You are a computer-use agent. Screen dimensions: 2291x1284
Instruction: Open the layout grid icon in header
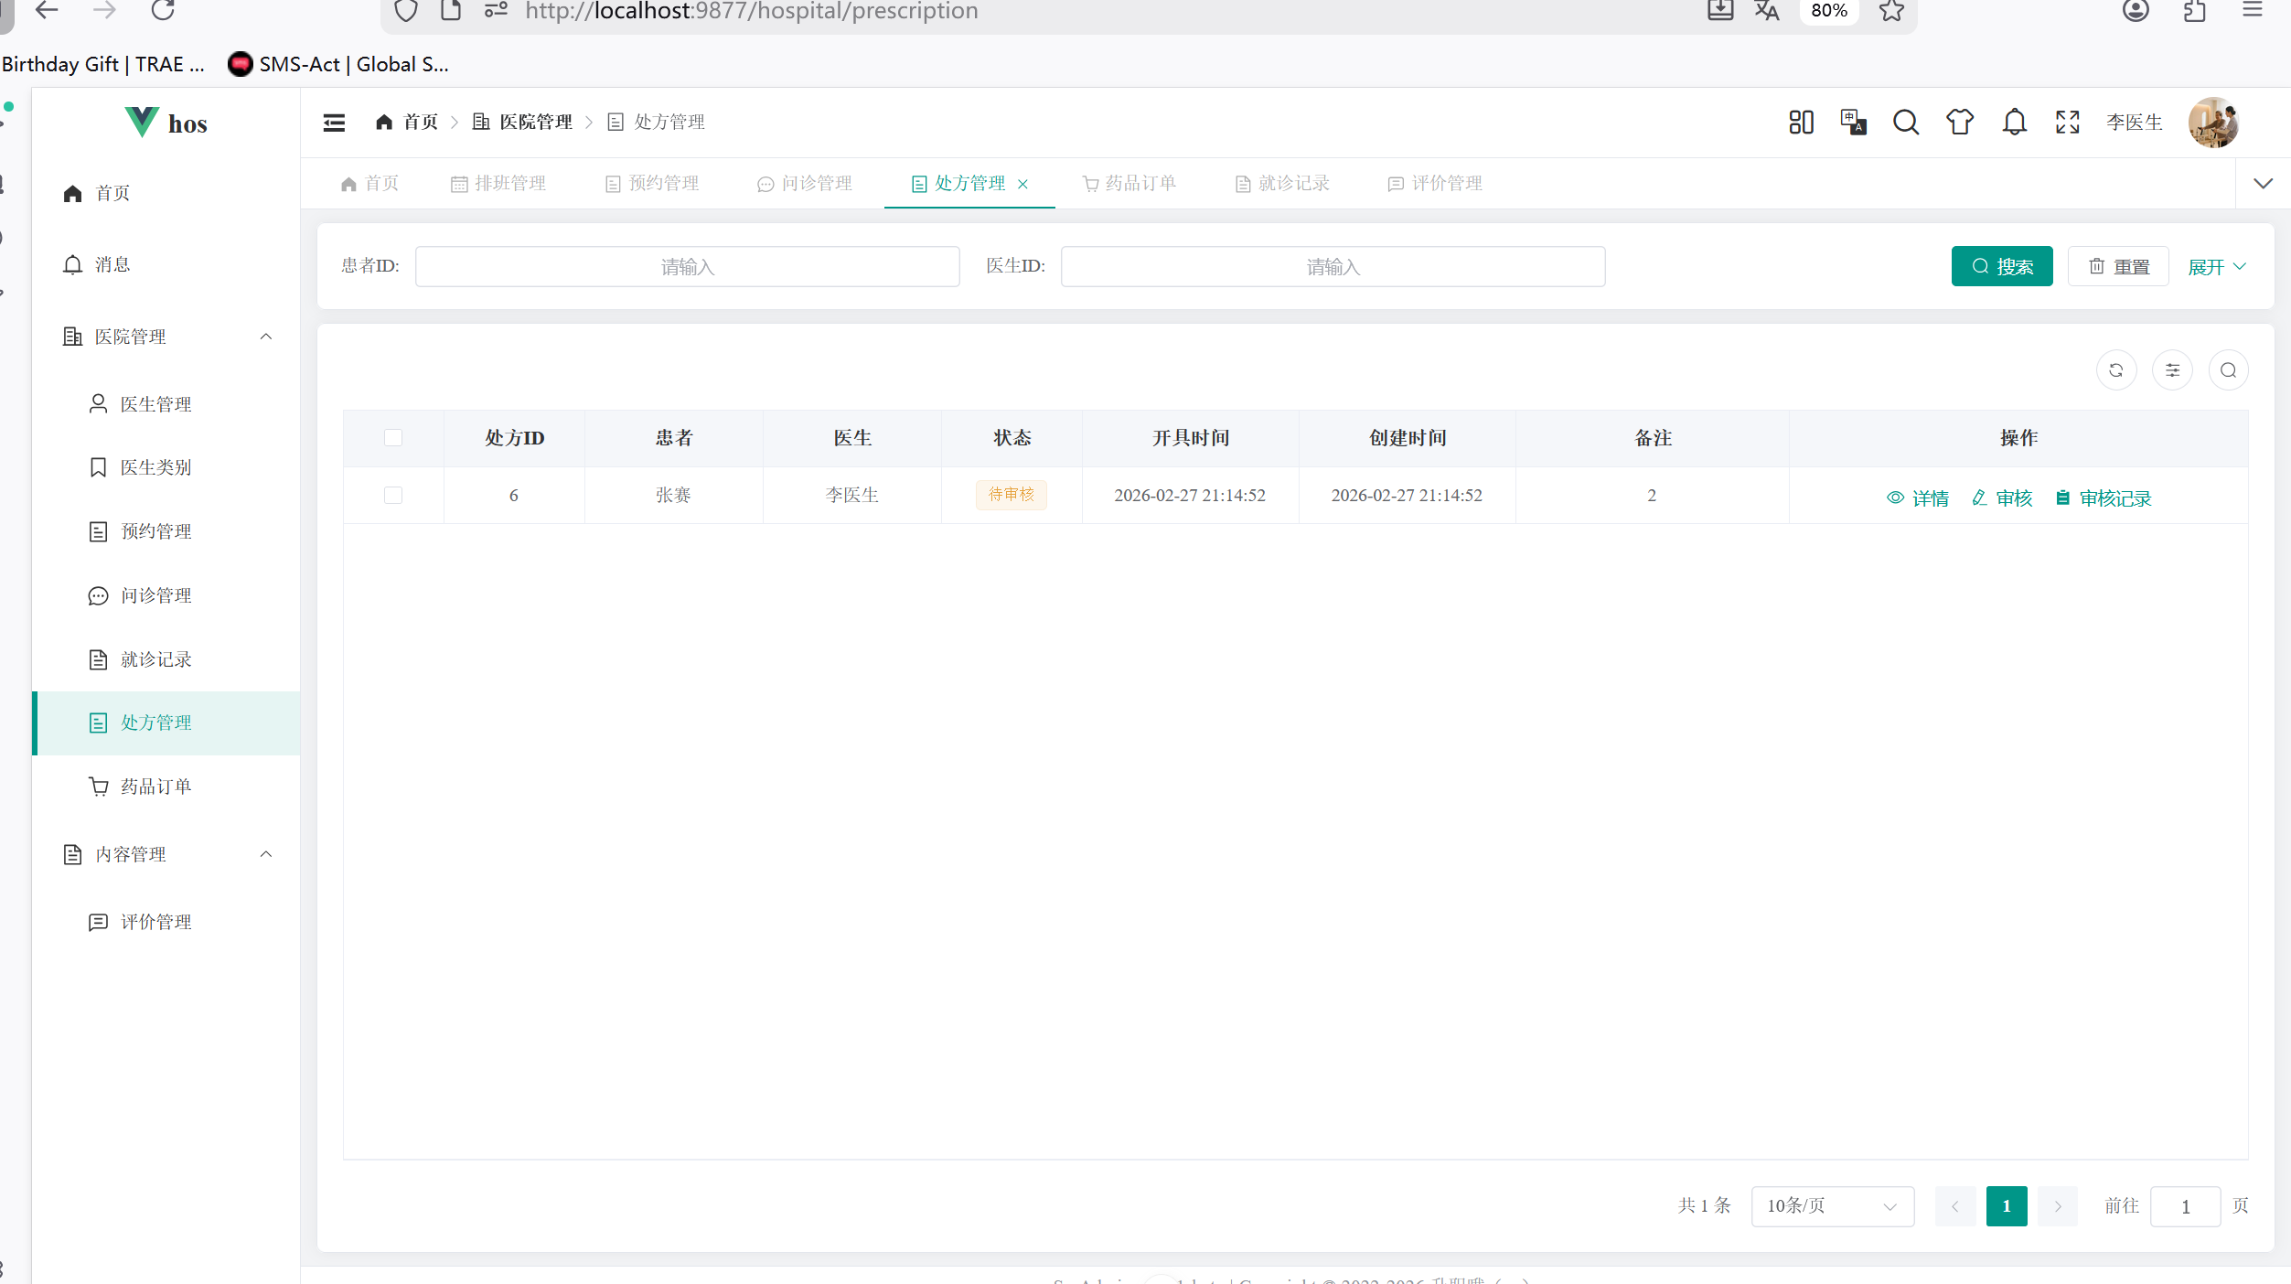[x=1801, y=123]
